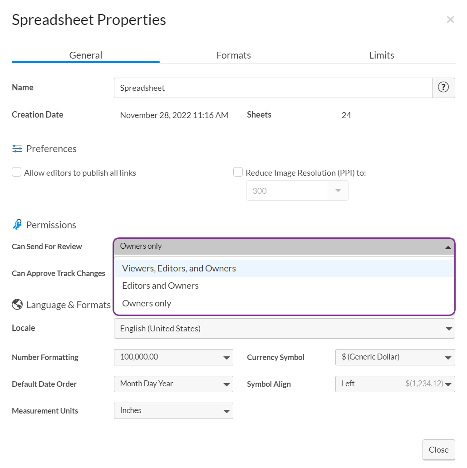This screenshot has height=468, width=467.
Task: Dismiss dialog with the X button
Action: tap(450, 19)
